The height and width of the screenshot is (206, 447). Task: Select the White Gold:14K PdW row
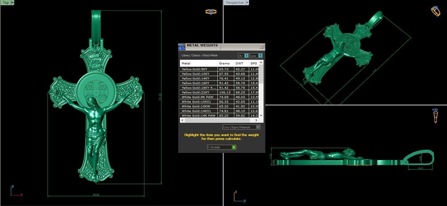tap(219, 115)
